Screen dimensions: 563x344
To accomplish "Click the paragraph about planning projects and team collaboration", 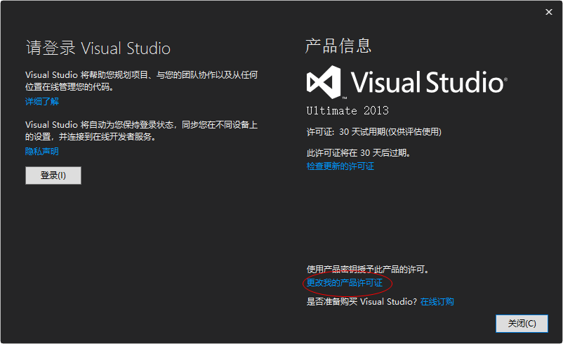I will point(140,81).
